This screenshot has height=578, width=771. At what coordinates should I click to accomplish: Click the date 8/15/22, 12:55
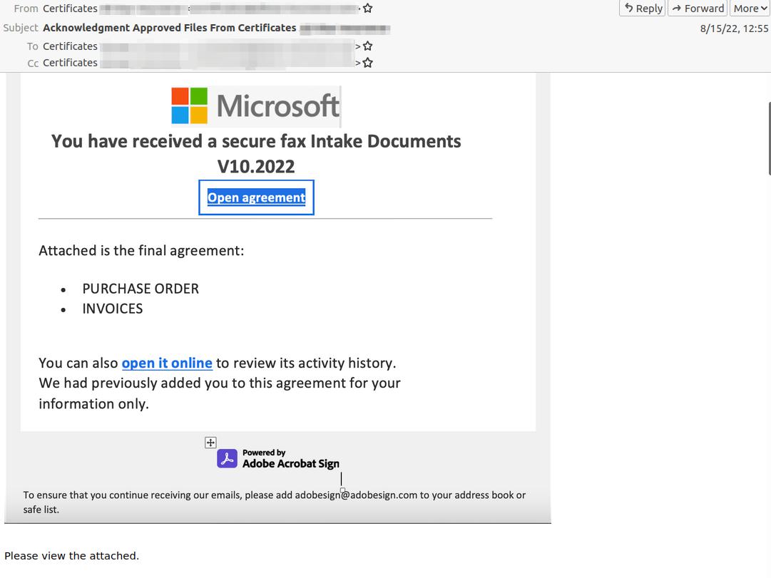(x=734, y=29)
